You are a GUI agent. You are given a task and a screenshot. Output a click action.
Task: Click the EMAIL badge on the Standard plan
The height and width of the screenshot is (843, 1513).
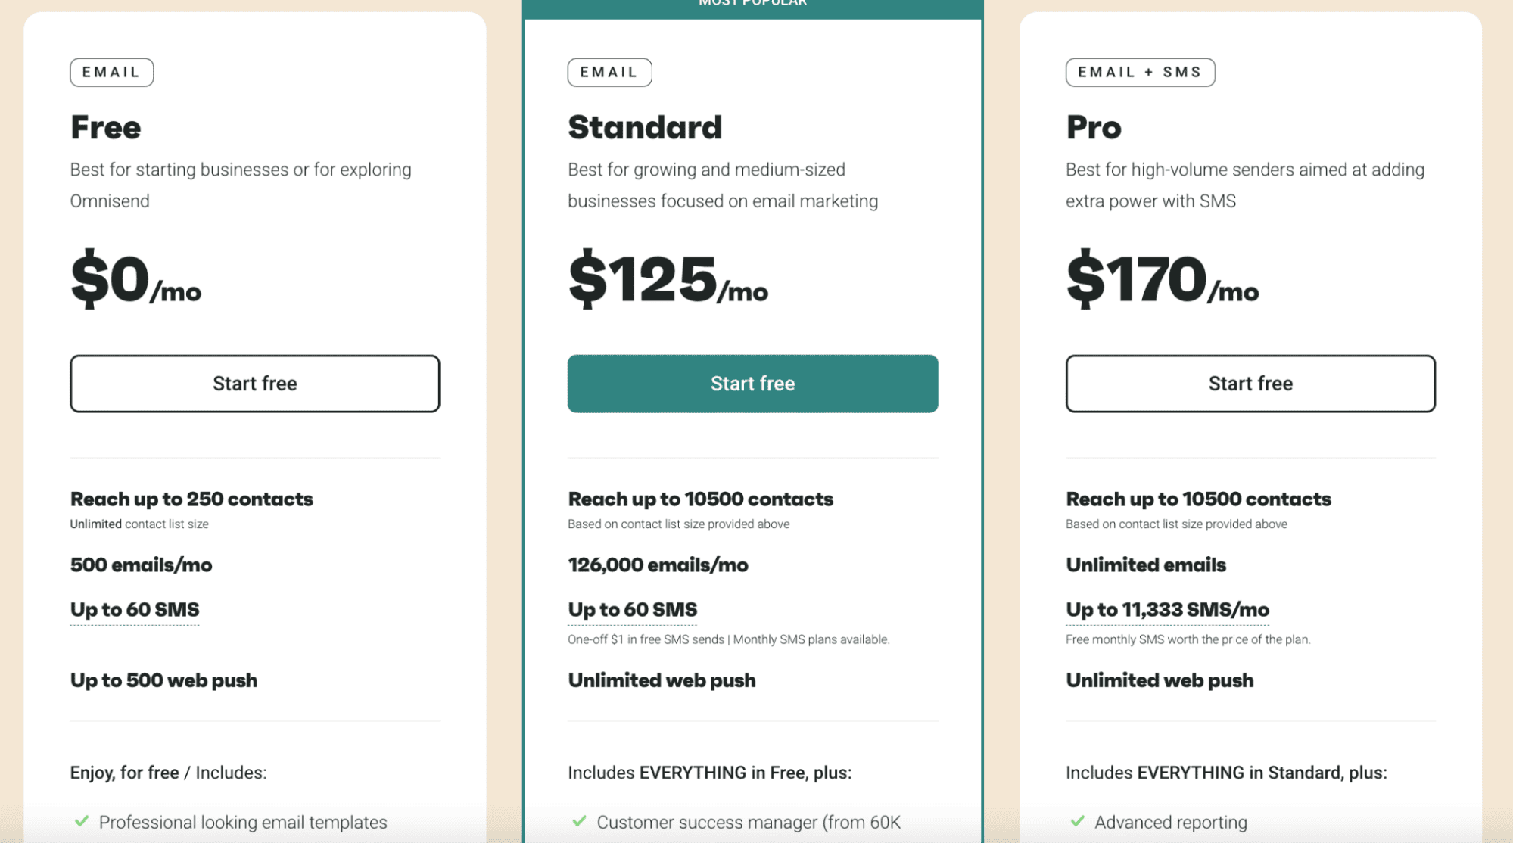(609, 72)
